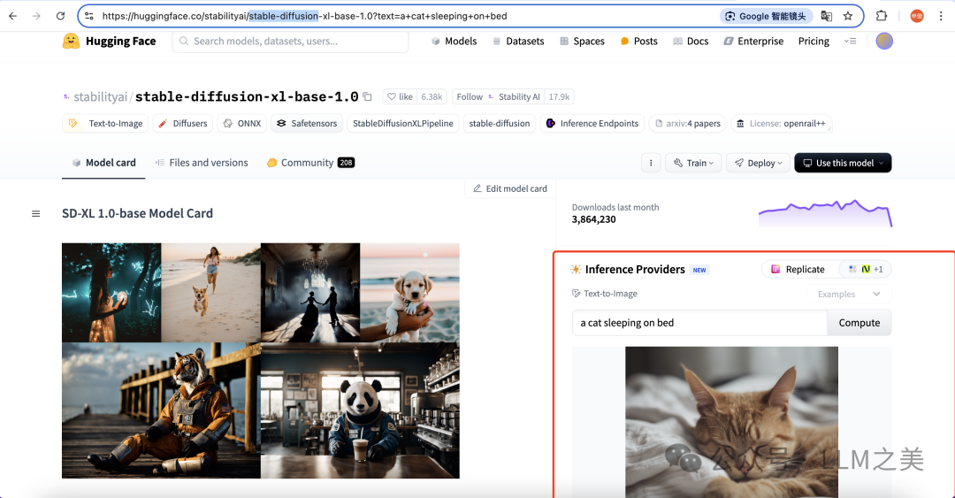Viewport: 955px width, 498px height.
Task: Click the Hugging Face user avatar
Action: click(884, 41)
